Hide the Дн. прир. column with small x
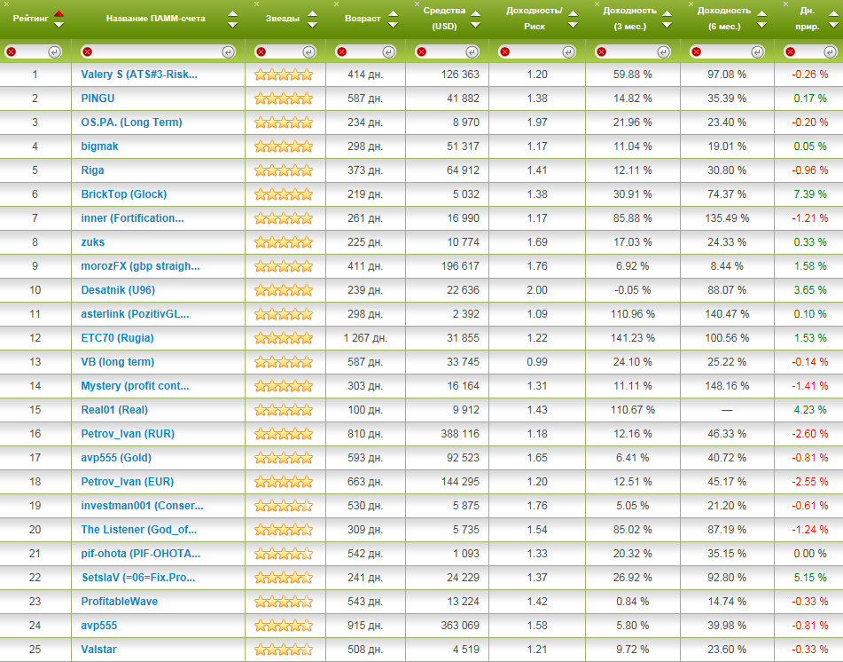843x662 pixels. (x=785, y=4)
